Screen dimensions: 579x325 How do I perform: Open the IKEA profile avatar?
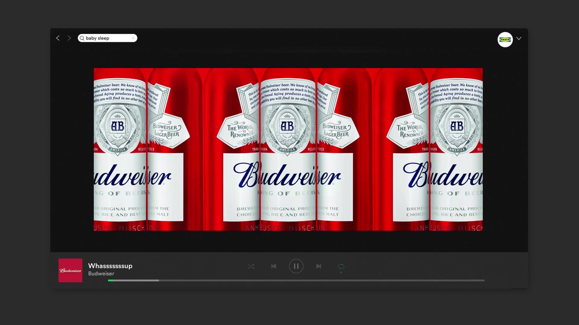(505, 39)
